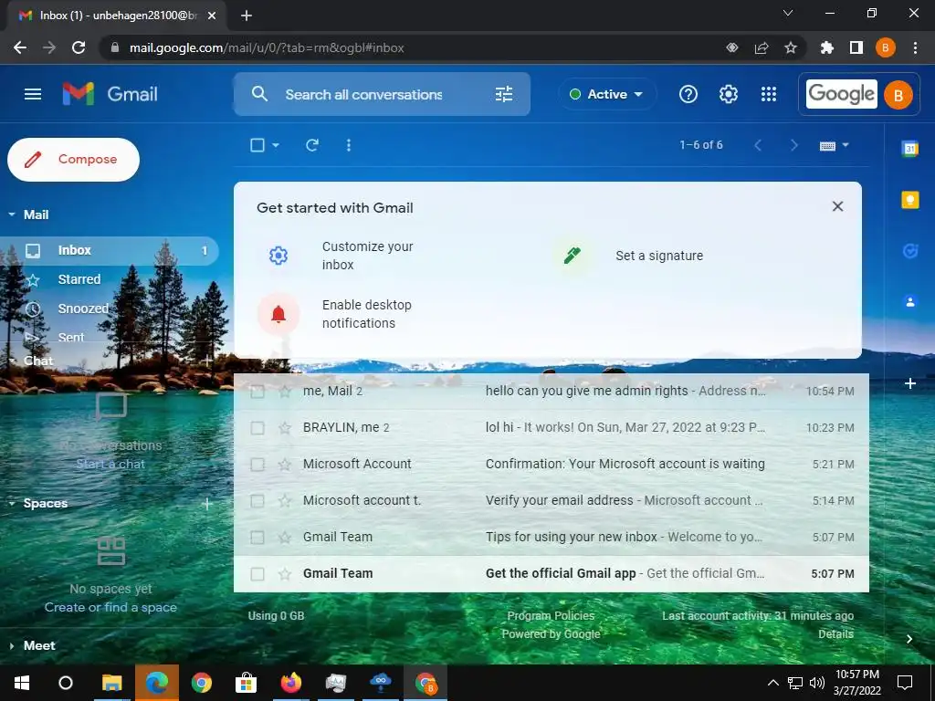Open the Active status dropdown

coord(606,94)
